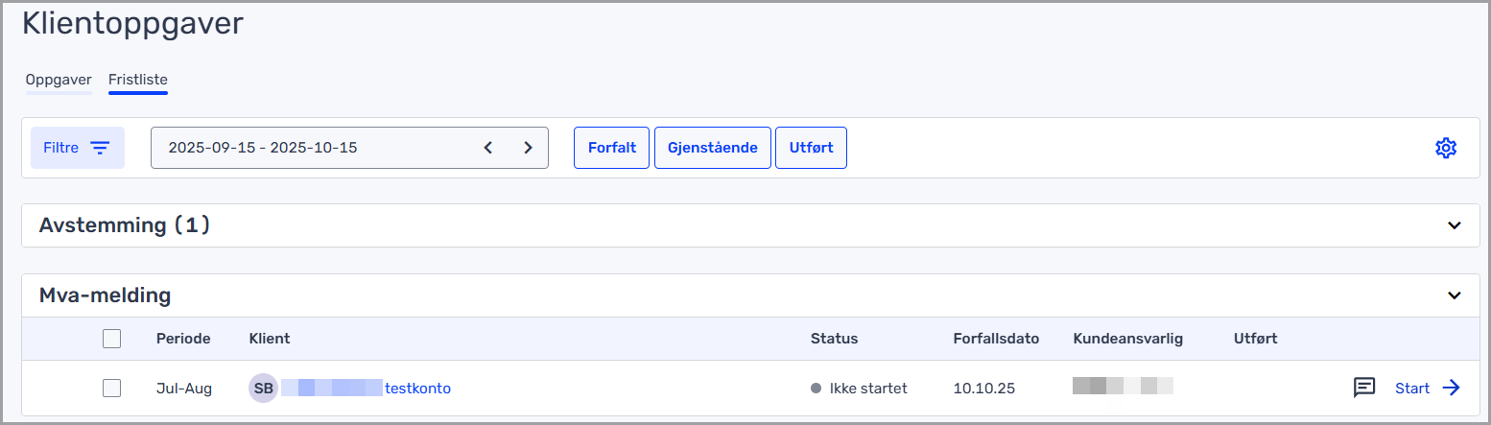The image size is (1491, 425).
Task: Click the Start arrow icon
Action: (1452, 388)
